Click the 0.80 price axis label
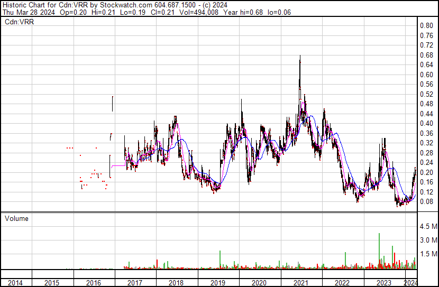 [426, 25]
